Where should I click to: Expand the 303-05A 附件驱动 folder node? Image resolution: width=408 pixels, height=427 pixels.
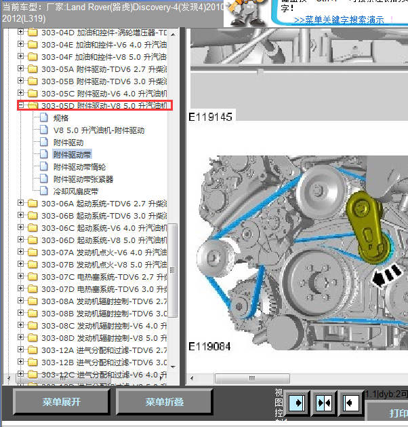pyautogui.click(x=20, y=69)
